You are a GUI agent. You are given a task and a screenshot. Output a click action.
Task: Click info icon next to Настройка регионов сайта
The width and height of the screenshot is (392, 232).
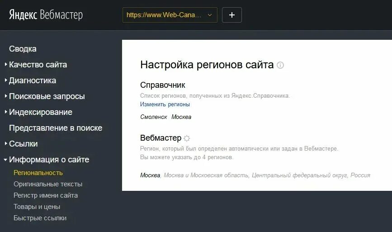[x=280, y=65]
